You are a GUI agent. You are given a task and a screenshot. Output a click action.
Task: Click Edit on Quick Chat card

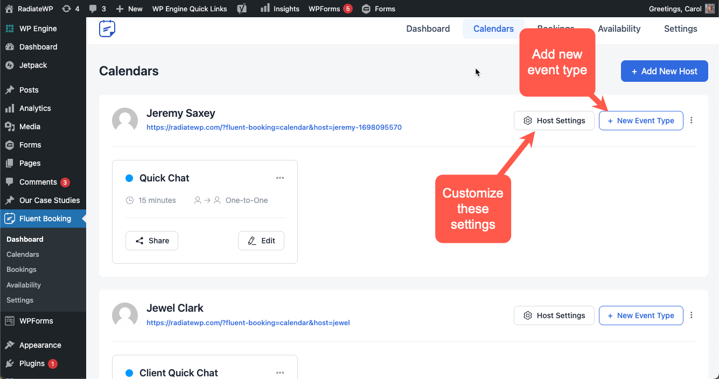coord(261,241)
